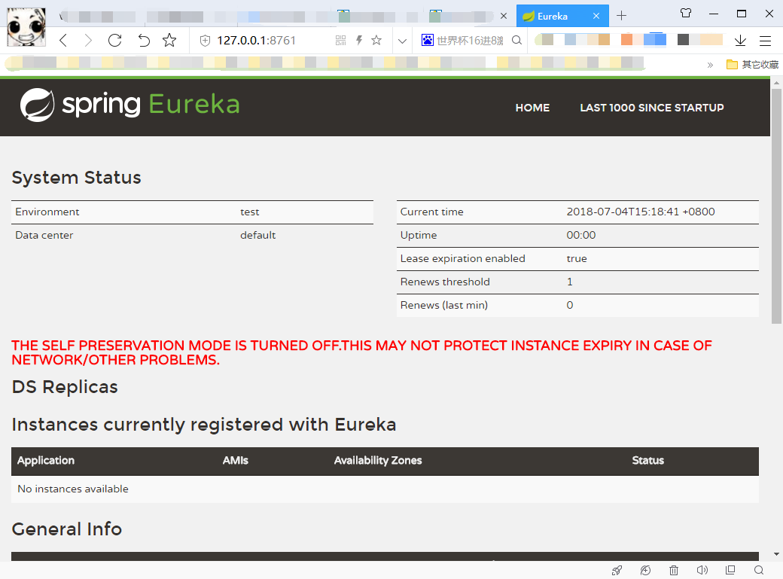This screenshot has height=579, width=783.
Task: Click the General Info heading
Action: [x=67, y=529]
